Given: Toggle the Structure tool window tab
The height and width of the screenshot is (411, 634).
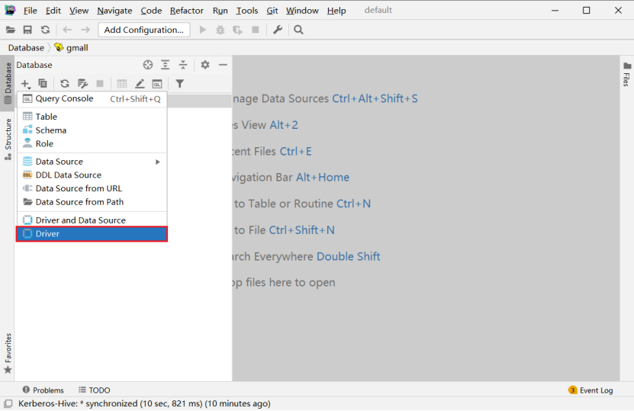Looking at the screenshot, I should (8, 139).
